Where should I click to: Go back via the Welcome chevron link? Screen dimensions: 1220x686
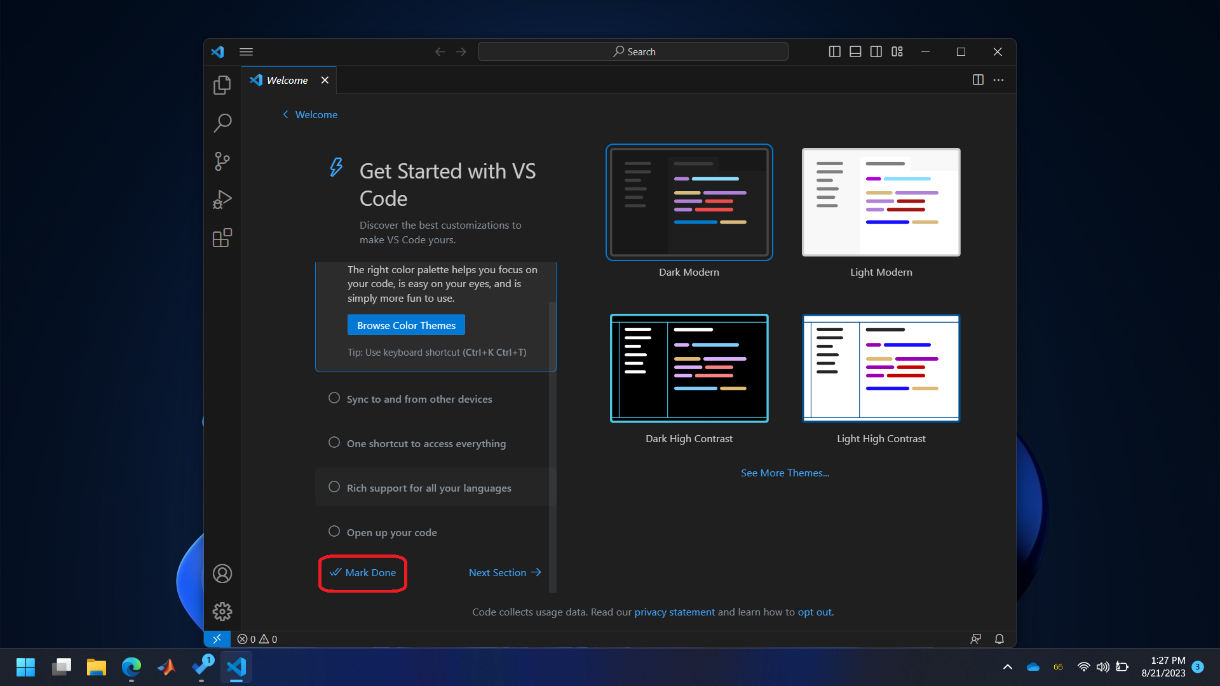tap(310, 114)
